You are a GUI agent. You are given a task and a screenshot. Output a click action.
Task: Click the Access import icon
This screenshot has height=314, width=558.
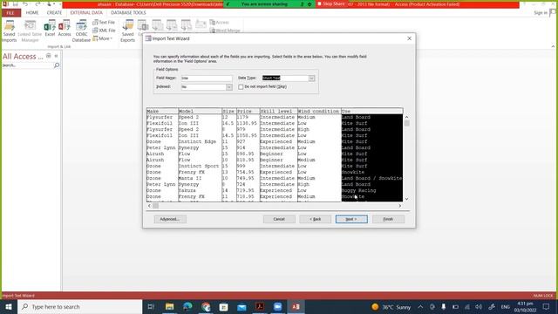tap(65, 29)
